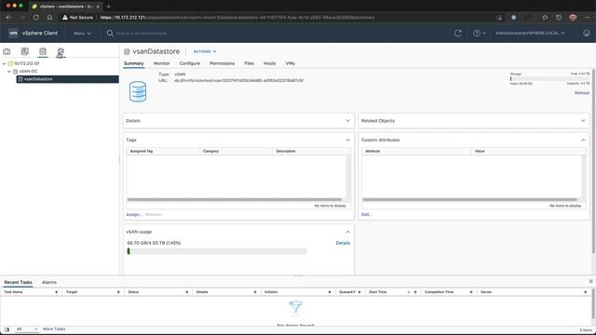Select the Recent Tasks tab
The image size is (596, 335).
[18, 282]
